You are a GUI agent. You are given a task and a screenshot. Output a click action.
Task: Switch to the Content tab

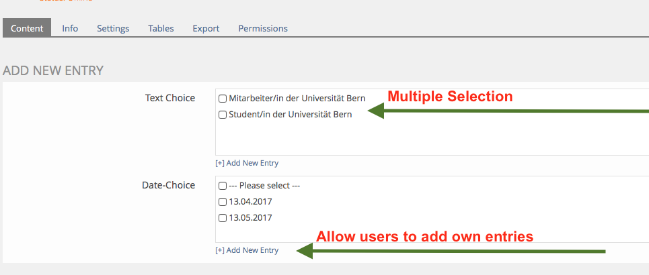click(27, 28)
